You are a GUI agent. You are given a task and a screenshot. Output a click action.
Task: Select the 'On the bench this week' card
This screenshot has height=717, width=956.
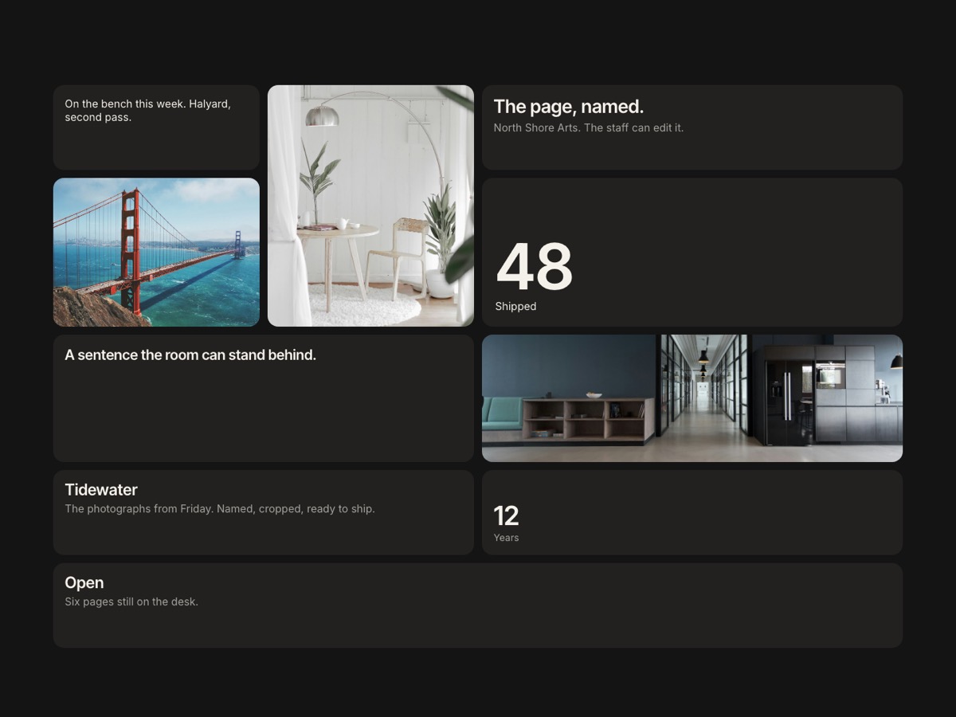(x=156, y=127)
